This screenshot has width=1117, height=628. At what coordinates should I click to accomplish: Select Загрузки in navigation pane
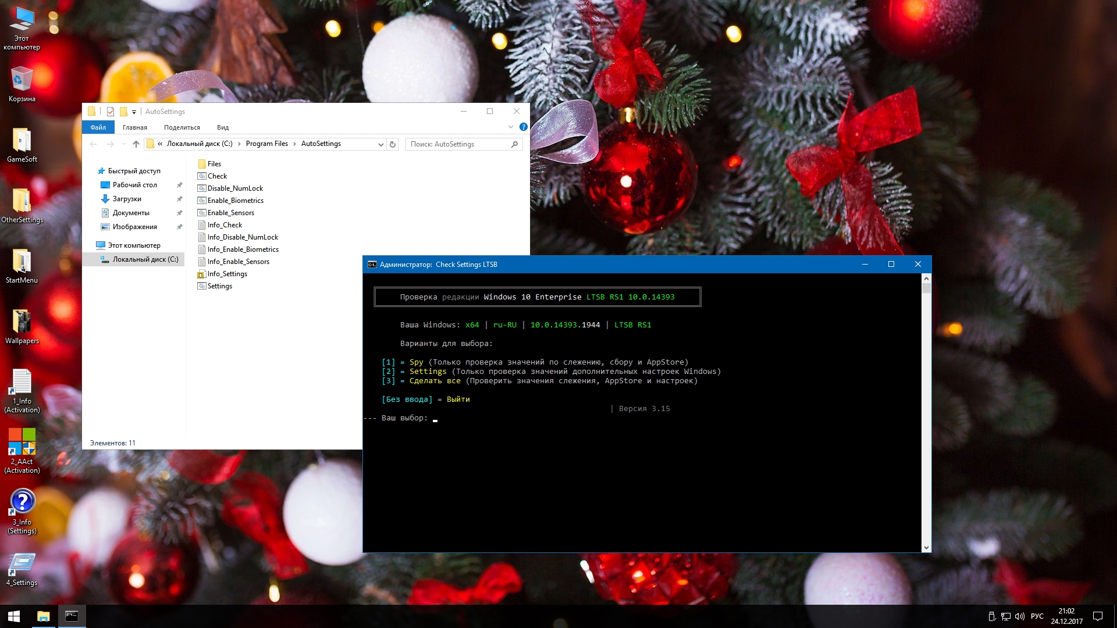127,199
